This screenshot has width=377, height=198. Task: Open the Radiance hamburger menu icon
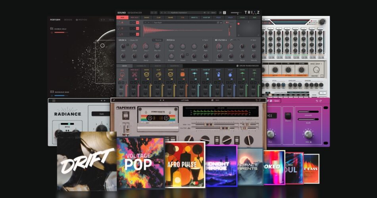pyautogui.click(x=54, y=101)
